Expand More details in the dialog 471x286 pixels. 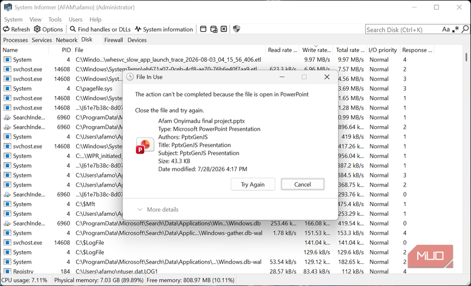pos(158,210)
